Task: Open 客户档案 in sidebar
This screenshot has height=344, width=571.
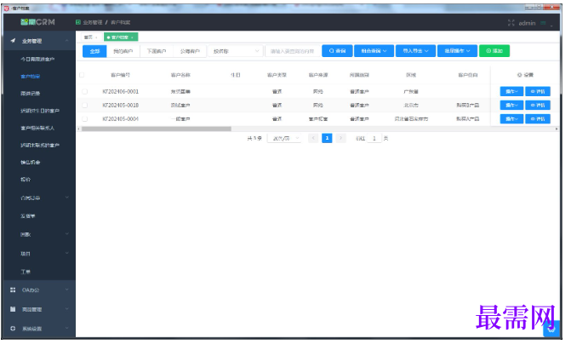Action: point(31,76)
